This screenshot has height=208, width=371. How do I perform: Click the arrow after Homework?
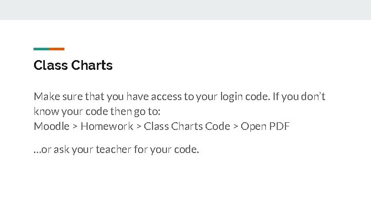139,127
